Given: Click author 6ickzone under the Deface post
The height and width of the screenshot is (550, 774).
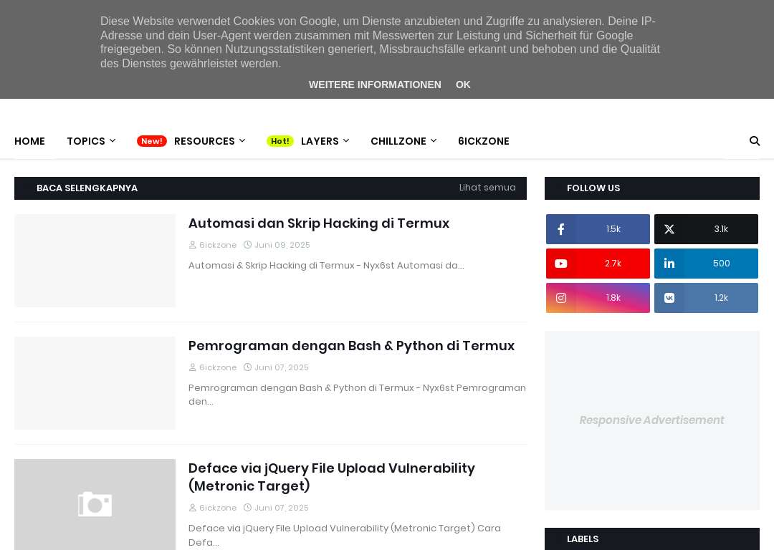Looking at the screenshot, I should [218, 508].
